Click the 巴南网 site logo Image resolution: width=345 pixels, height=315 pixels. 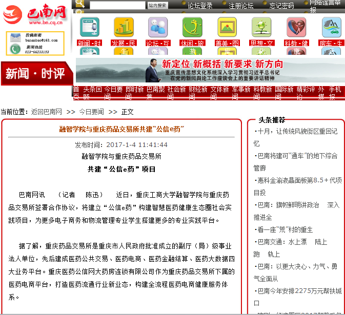point(36,15)
